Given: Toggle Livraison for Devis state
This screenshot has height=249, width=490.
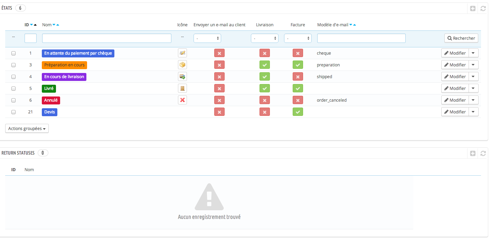Looking at the screenshot, I should pos(265,112).
